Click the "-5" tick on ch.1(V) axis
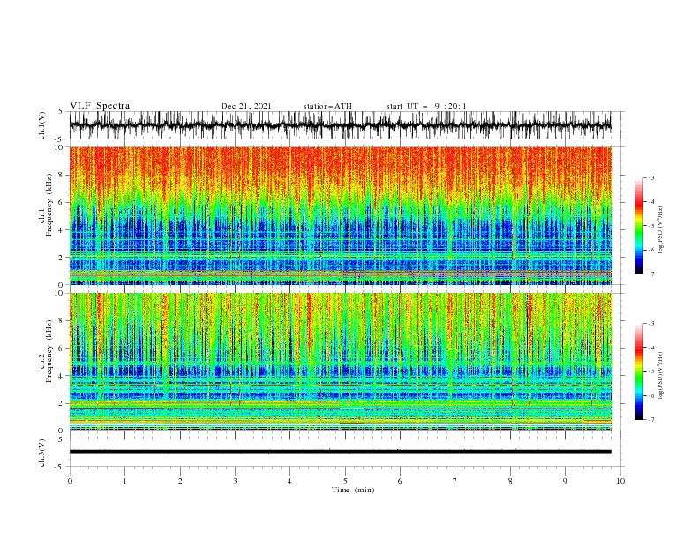This screenshot has width=699, height=540. point(60,139)
